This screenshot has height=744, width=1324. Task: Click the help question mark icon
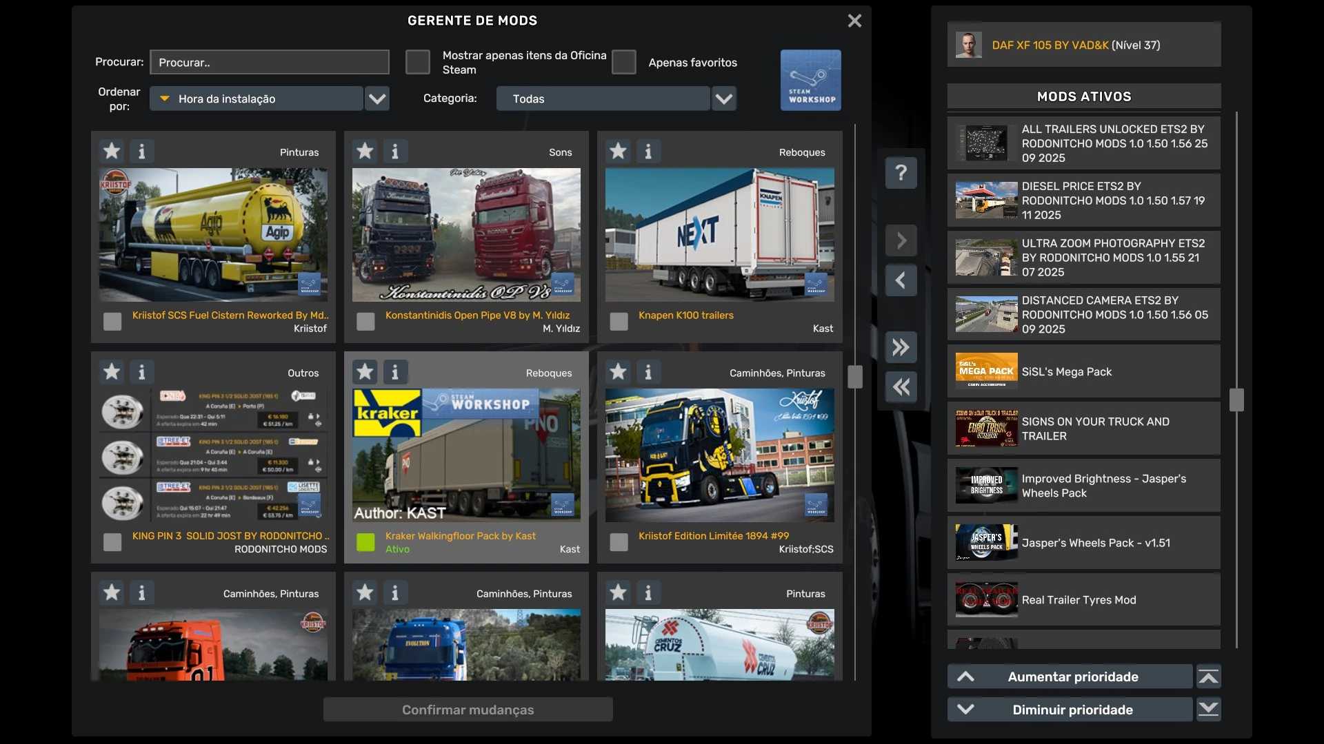[x=901, y=173]
